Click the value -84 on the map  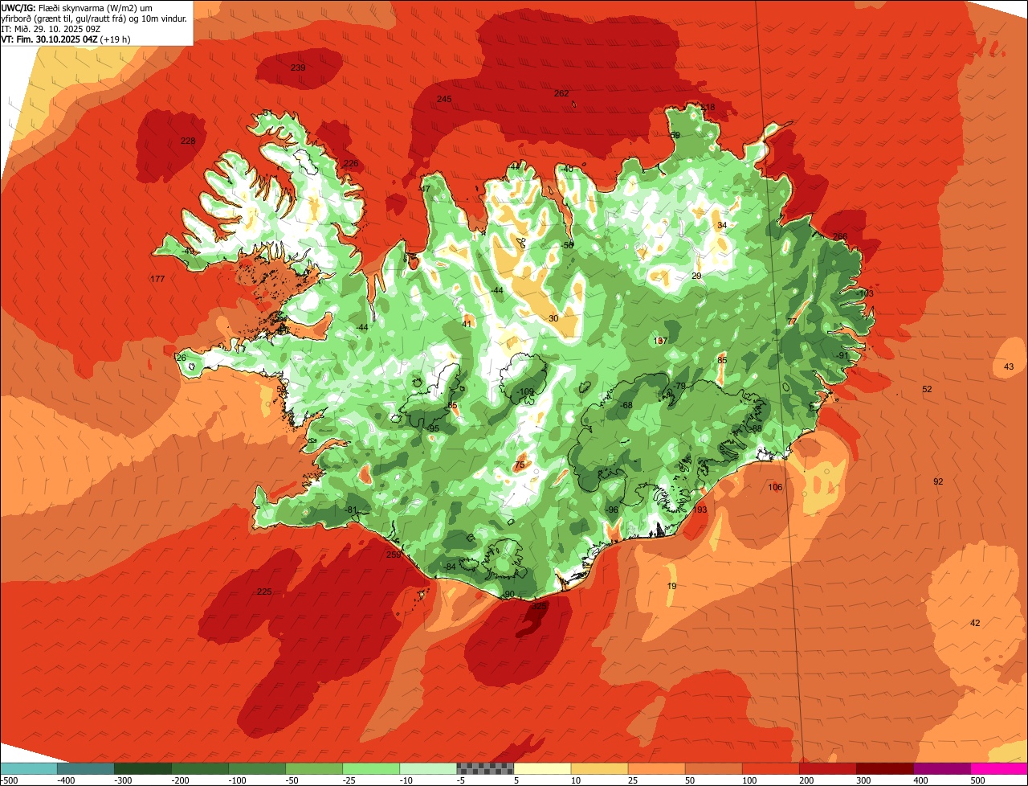[450, 567]
